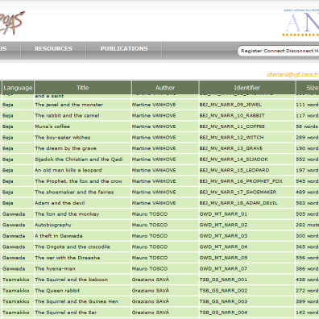Select 'The Ongota and the crocodile' title
Image resolution: width=319 pixels, height=319 pixels.
pyautogui.click(x=72, y=246)
